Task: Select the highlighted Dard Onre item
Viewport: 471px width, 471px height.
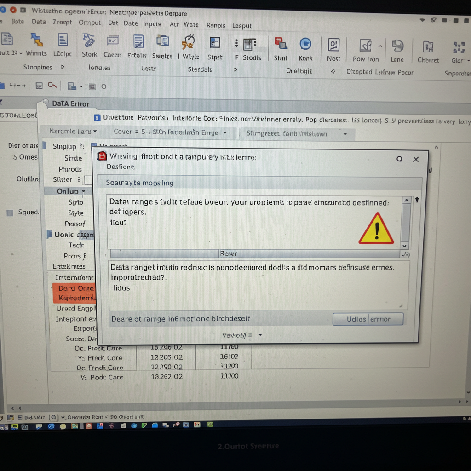Action: pos(75,288)
